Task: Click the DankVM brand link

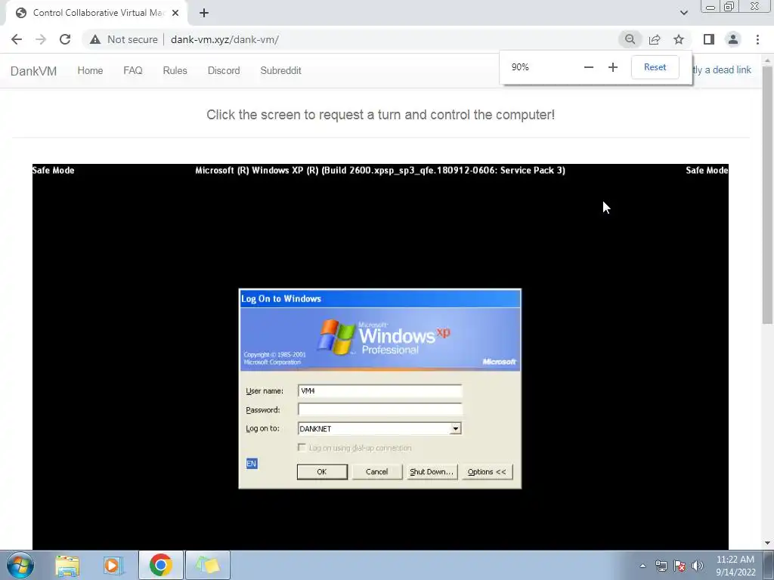Action: (33, 71)
